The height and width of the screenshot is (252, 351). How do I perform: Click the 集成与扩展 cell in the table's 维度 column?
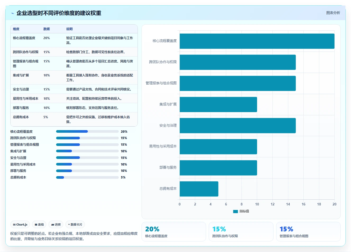tap(21, 75)
